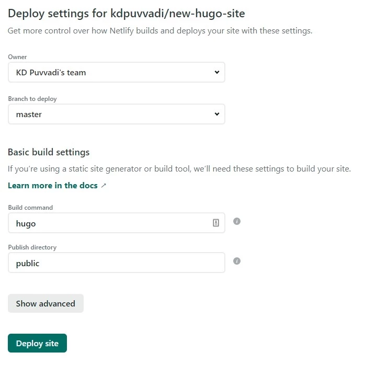Click the Basic build settings heading
This screenshot has width=365, height=375.
coord(49,152)
